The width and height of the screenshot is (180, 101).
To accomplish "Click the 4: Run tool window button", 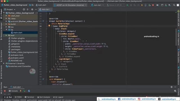I will (8, 97).
